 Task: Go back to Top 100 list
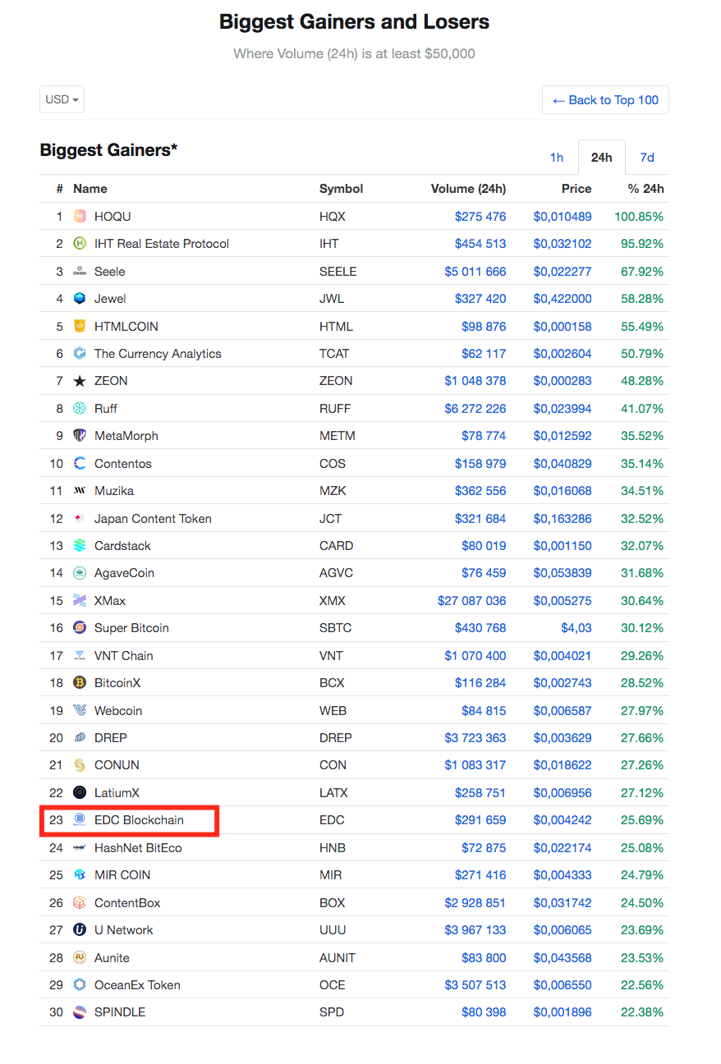605,100
